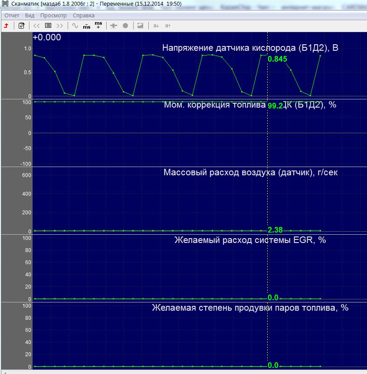Click the oxygen sensor voltage value 0.845
Viewport: 367px width, 374px height.
coord(277,59)
